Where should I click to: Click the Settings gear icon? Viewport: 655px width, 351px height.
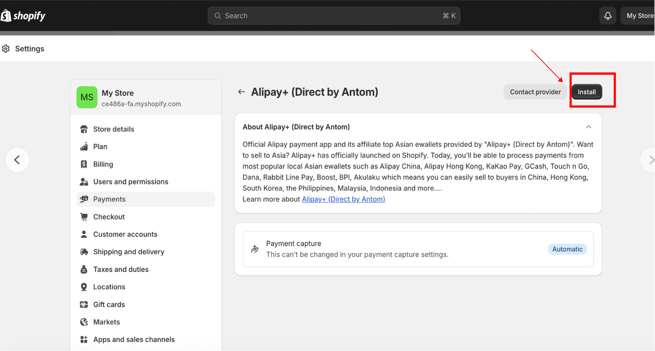pyautogui.click(x=6, y=49)
